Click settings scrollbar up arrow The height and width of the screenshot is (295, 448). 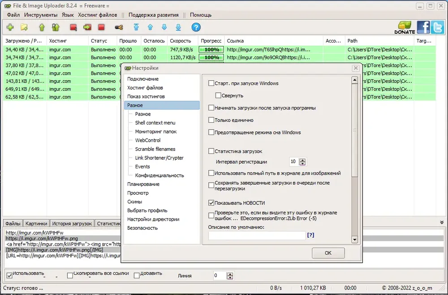(x=354, y=80)
